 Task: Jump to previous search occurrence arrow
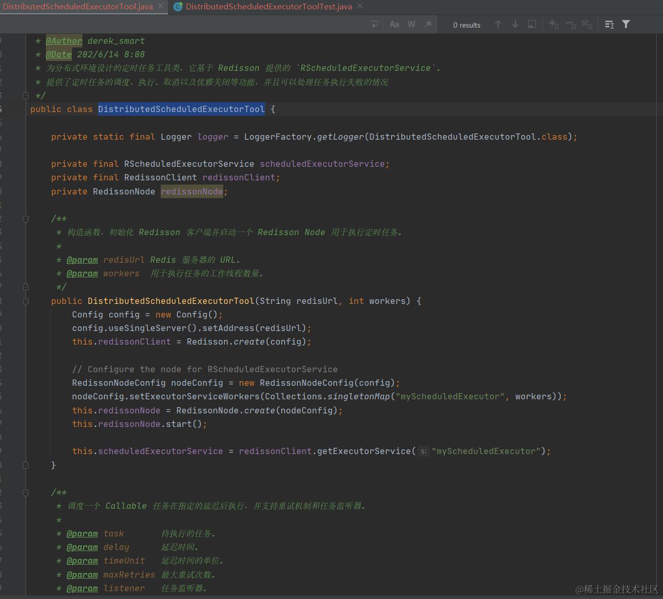[x=498, y=25]
